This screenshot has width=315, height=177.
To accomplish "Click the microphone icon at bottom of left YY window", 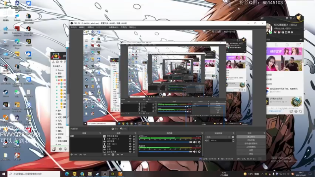I will click(x=65, y=149).
